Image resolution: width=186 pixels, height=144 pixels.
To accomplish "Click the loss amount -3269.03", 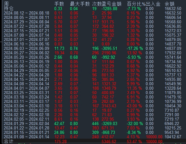I will pyautogui.click(x=109, y=123).
